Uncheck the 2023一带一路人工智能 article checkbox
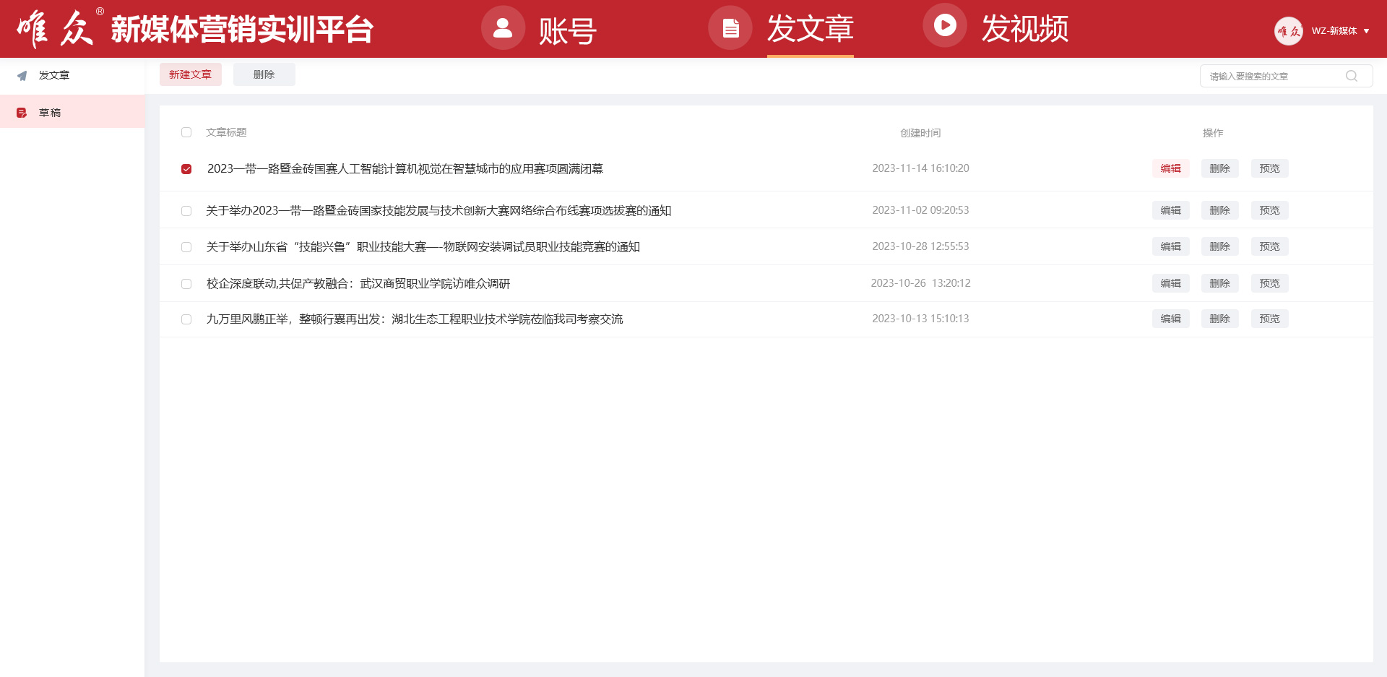Screen dimensions: 1387x677 click(x=186, y=169)
